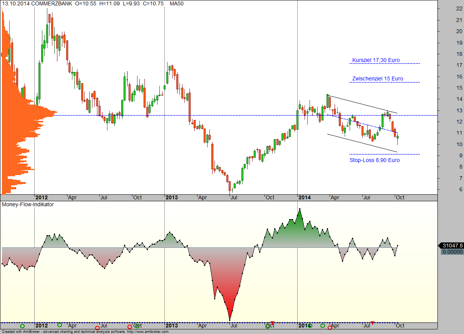The image size is (464, 334).
Task: Click the red triangle marker above Oct 2013
Action: pyautogui.click(x=273, y=322)
